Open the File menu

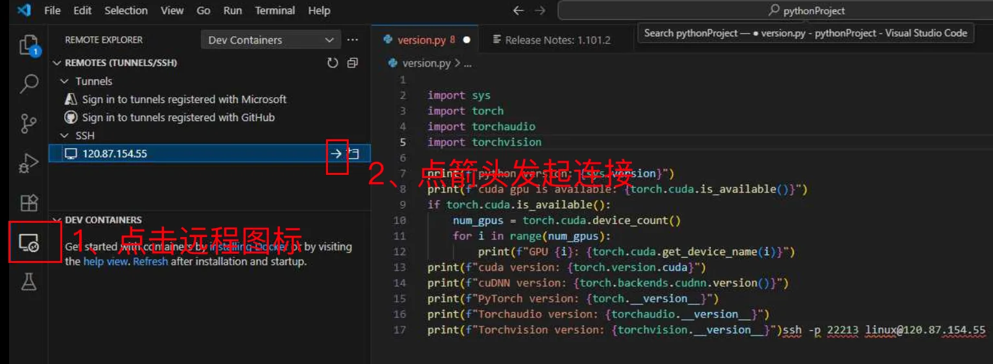point(53,10)
